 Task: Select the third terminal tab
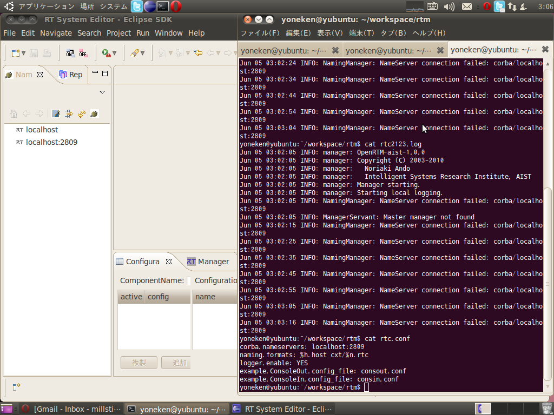click(493, 50)
